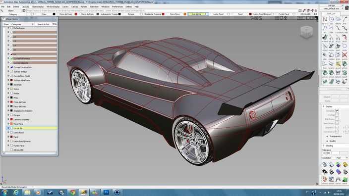The image size is (349, 196).
Task: Click the ViewCube in the viewport
Action: click(x=306, y=32)
